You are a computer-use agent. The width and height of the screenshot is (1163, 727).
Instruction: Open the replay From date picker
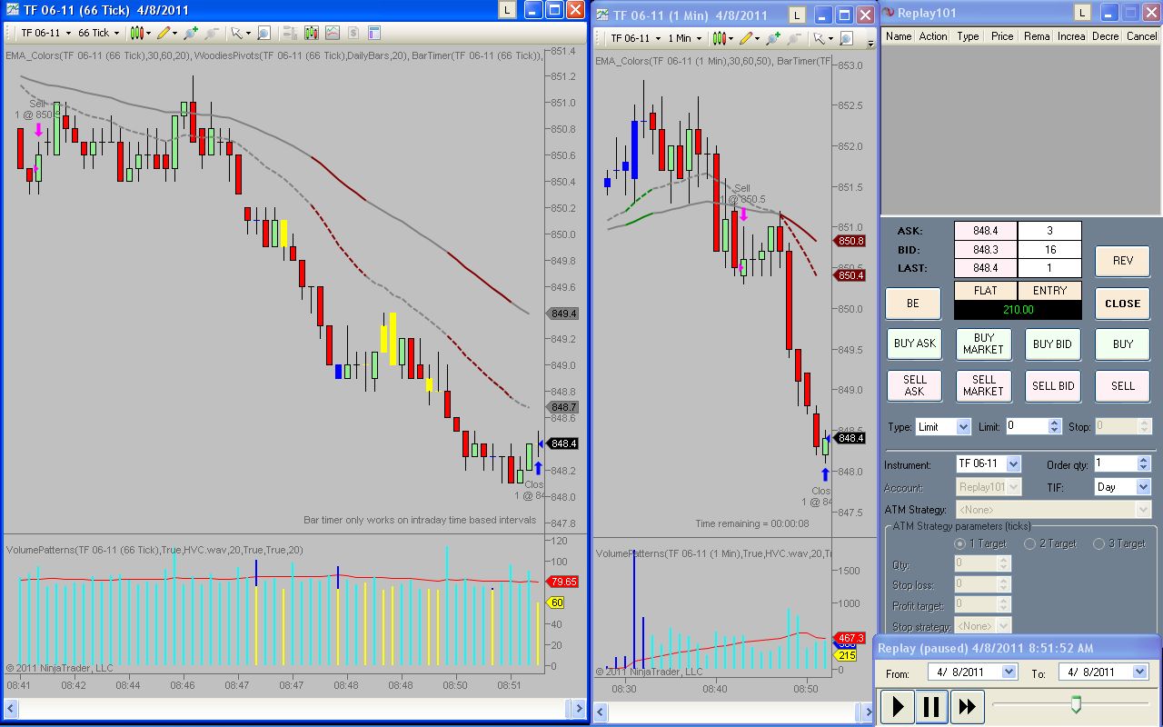tap(1009, 672)
